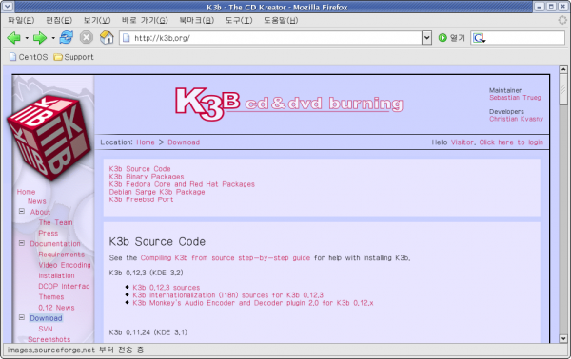This screenshot has width=571, height=359.
Task: Collapse the Download tree section
Action: coord(22,317)
